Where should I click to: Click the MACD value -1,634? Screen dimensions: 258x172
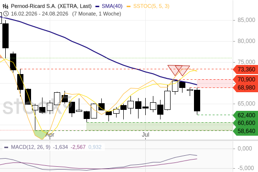pos(60,147)
